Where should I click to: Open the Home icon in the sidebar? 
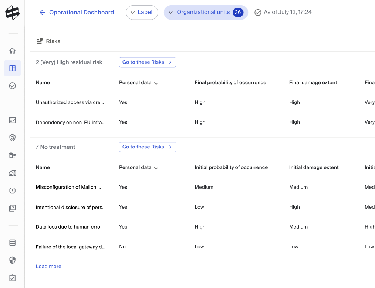(13, 51)
